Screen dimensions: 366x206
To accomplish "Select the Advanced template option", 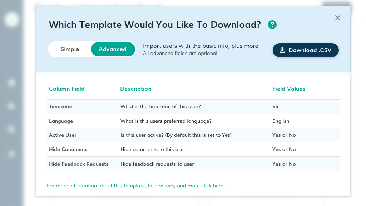I will (113, 49).
